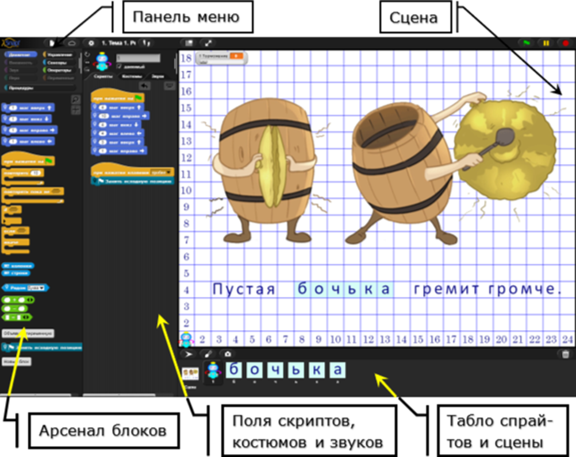This screenshot has width=576, height=457.
Task: Click the robot sprite image above the tabs
Action: (x=102, y=61)
